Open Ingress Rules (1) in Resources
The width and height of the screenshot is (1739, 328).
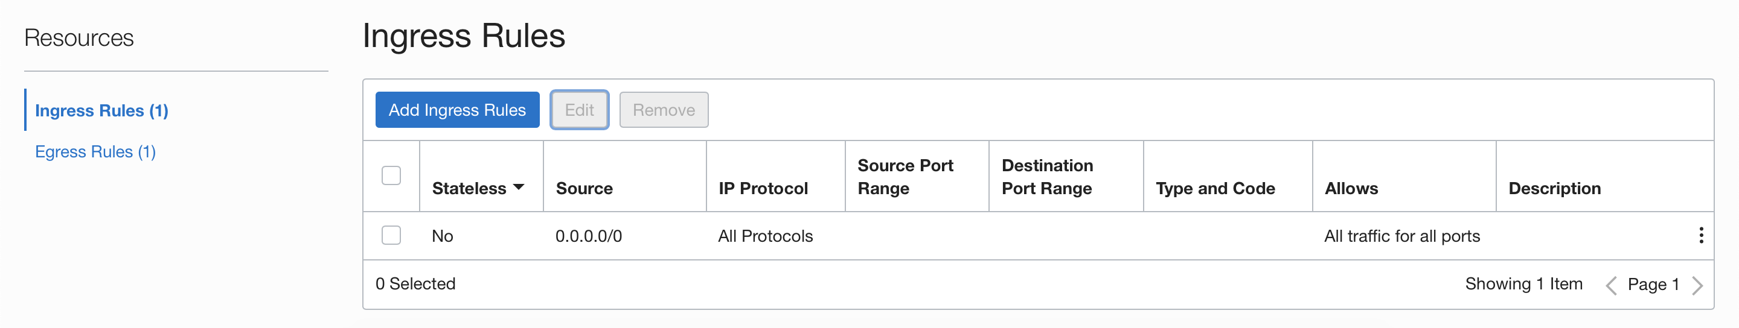click(x=101, y=110)
